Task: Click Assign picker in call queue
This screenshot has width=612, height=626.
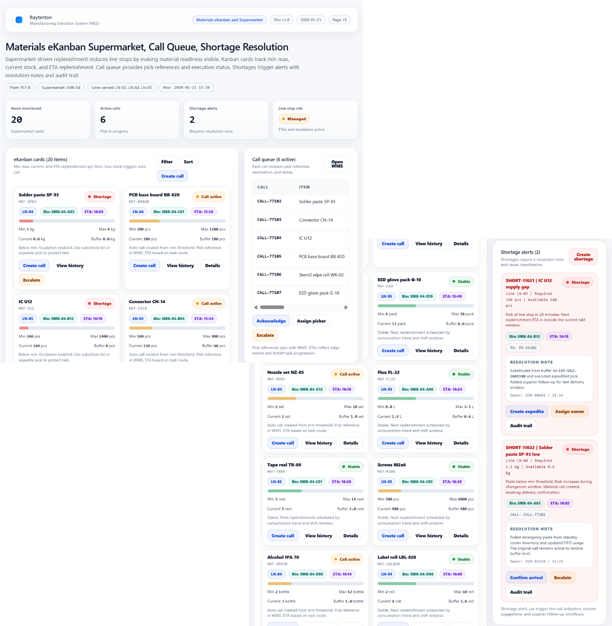Action: 311,321
